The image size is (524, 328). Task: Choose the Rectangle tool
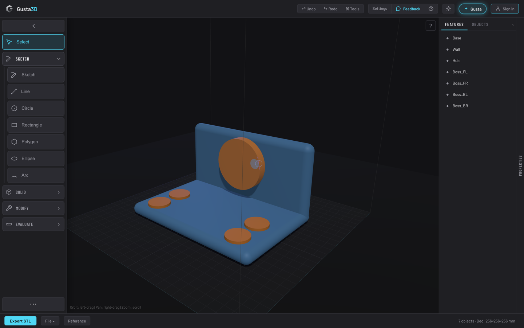coord(36,125)
